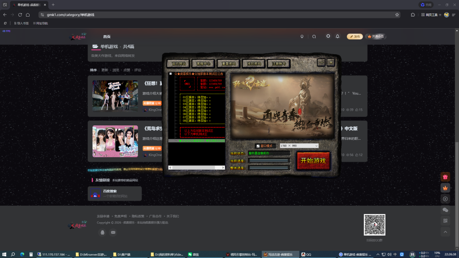Viewport: 459px width, 258px height.
Task: Open the 网页工具 dropdown in browser toolbar
Action: [x=431, y=15]
